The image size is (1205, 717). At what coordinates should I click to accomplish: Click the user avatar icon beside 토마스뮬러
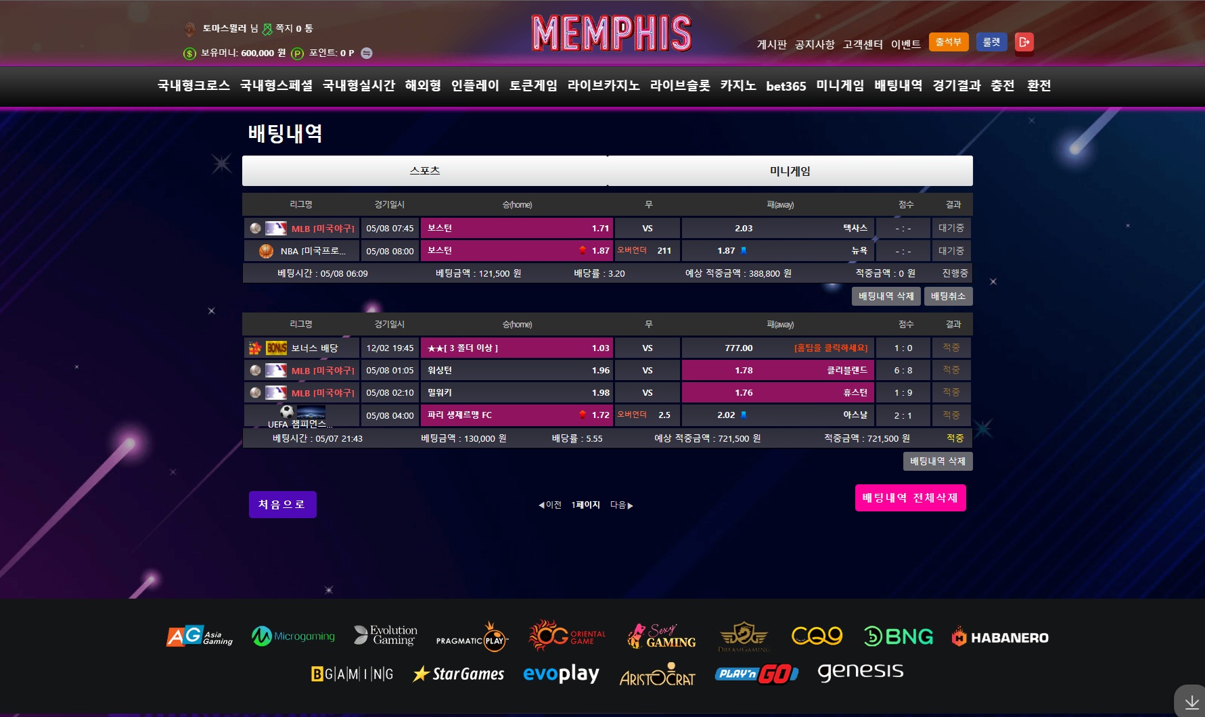click(x=190, y=29)
